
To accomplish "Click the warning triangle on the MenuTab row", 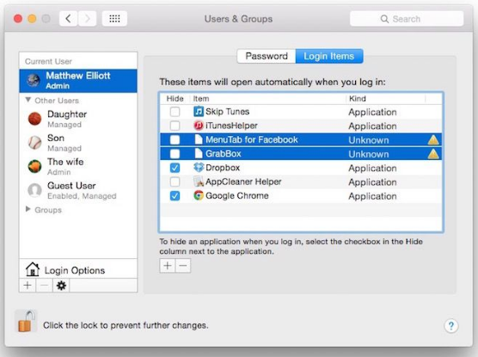I will [433, 140].
